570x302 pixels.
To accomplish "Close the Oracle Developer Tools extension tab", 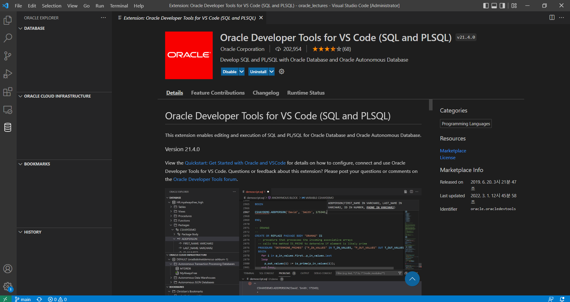I will [261, 18].
